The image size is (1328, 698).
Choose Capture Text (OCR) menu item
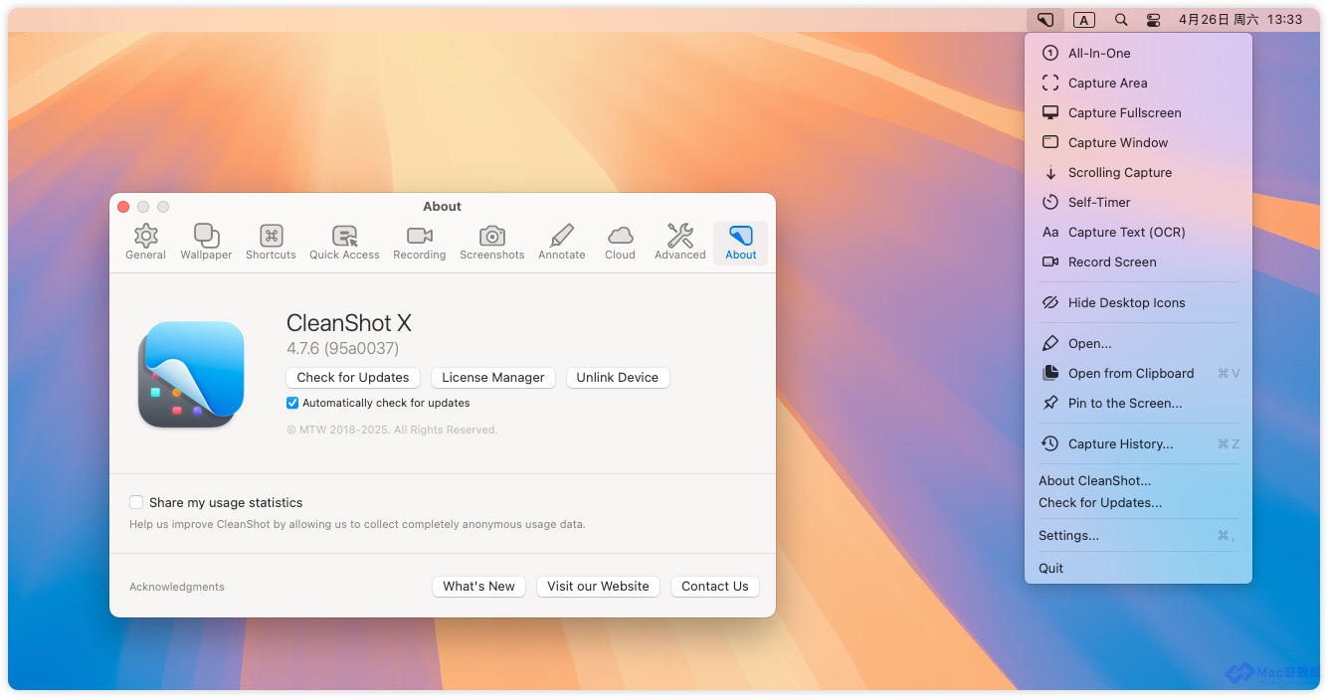click(x=1138, y=233)
